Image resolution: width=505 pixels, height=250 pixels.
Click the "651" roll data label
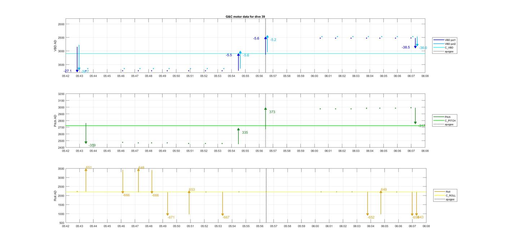coord(89,168)
